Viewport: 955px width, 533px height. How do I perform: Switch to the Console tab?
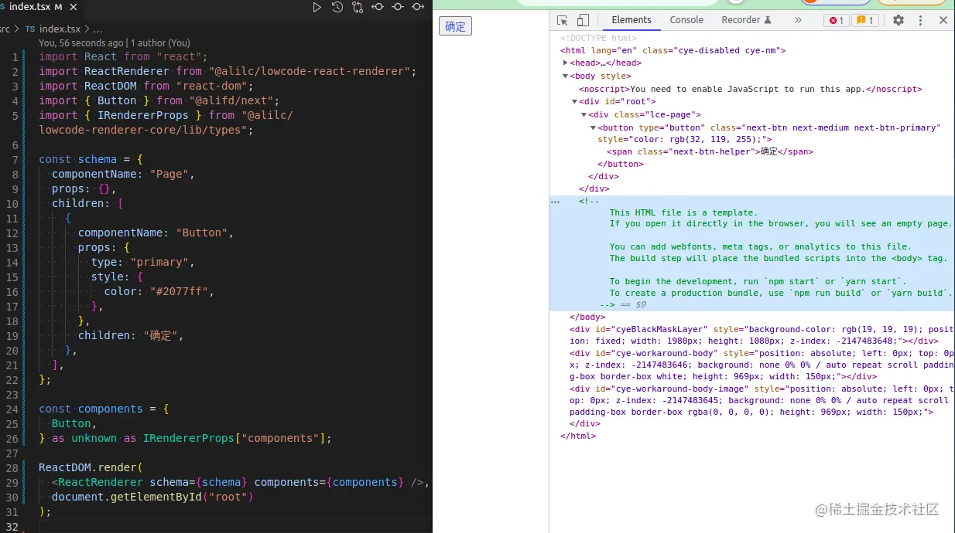[x=686, y=20]
